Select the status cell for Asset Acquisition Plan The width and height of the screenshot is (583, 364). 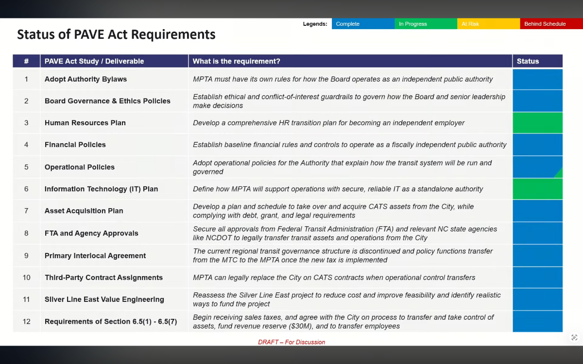click(537, 211)
